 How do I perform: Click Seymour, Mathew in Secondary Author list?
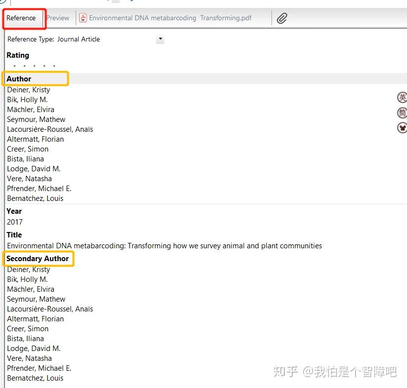(x=36, y=299)
